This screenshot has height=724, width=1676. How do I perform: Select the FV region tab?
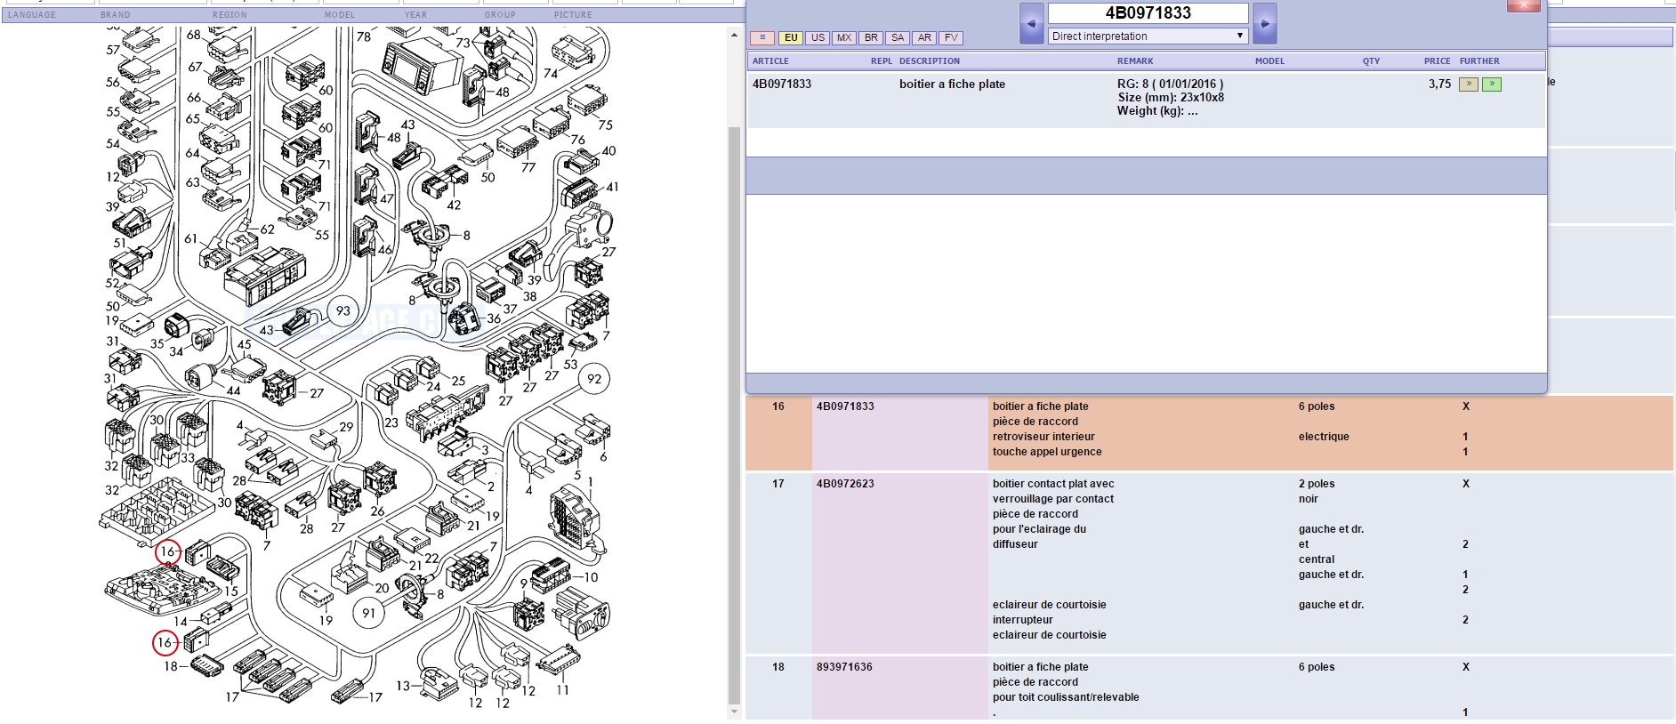click(951, 38)
